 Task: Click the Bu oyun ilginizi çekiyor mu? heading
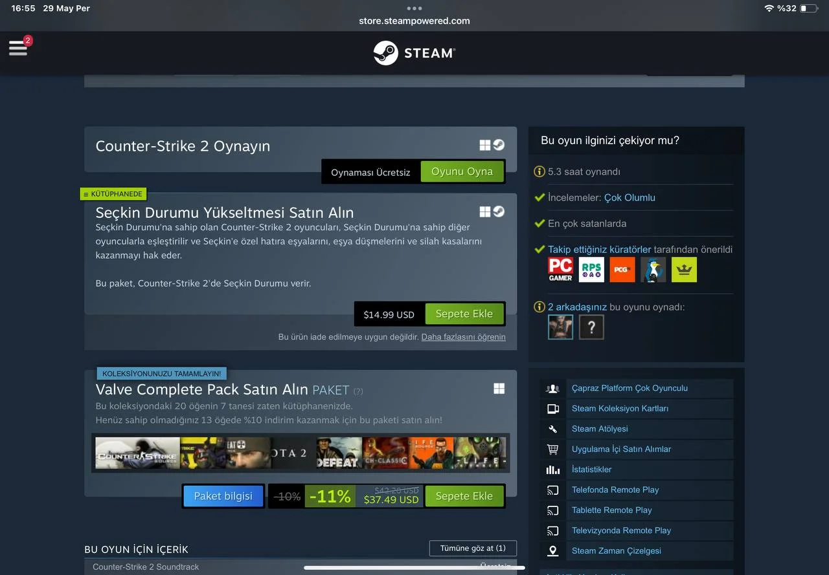(x=610, y=140)
